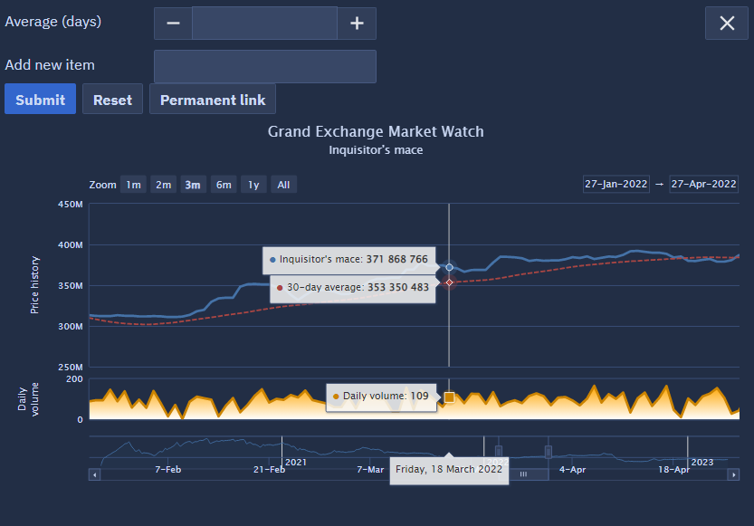Click the right navigator range handle
754x526 pixels.
point(549,452)
